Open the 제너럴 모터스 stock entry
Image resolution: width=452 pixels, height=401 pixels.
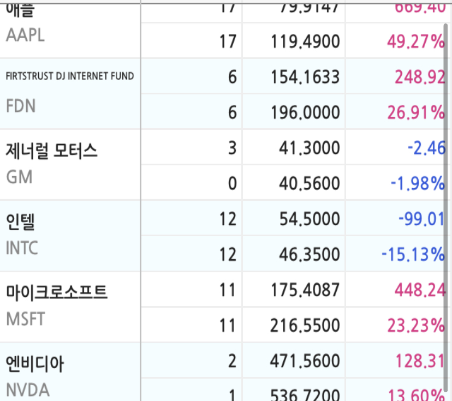[x=52, y=150]
